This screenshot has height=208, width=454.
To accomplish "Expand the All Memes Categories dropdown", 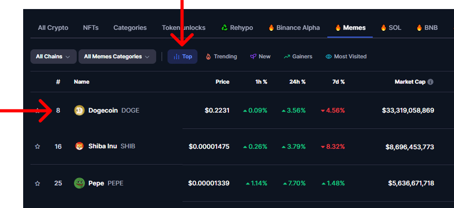I will tap(117, 57).
